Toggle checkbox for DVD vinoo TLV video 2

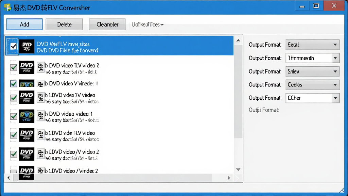(x=14, y=67)
